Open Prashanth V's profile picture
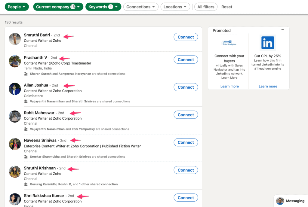Viewport: 308px width, 207px height. point(15,61)
